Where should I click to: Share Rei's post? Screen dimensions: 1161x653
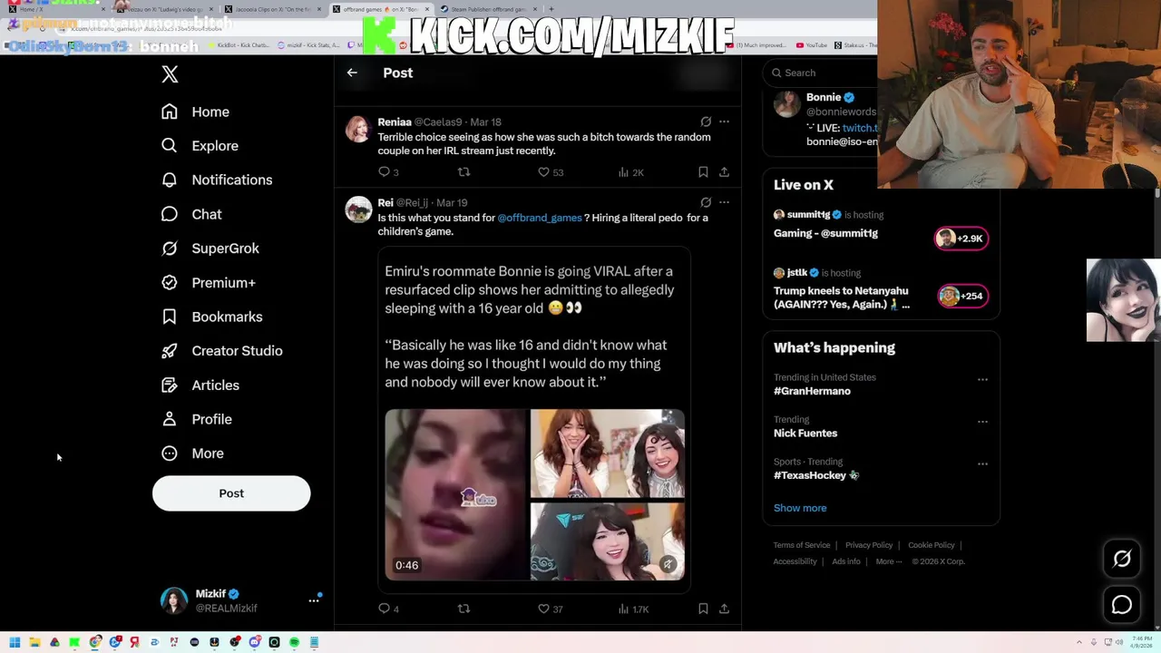pos(724,609)
